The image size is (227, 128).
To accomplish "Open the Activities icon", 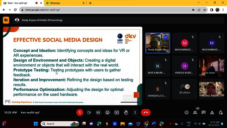I will tap(212, 112).
